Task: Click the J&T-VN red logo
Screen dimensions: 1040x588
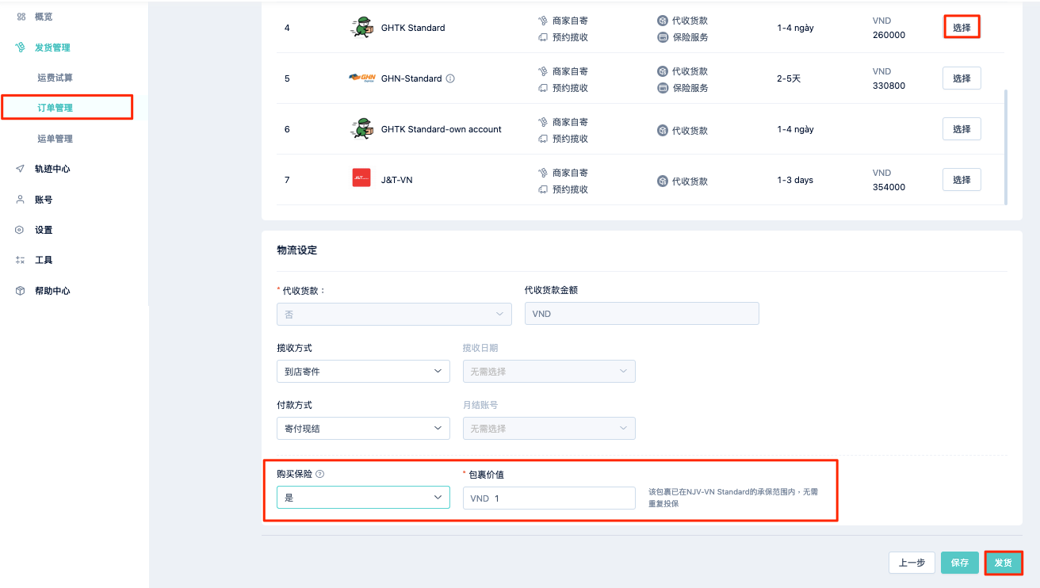Action: tap(361, 178)
